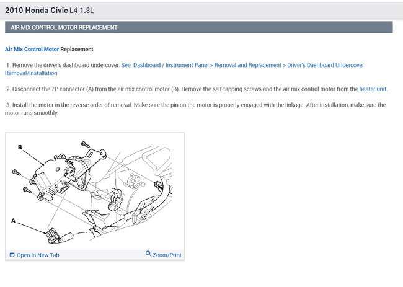The image size is (403, 287).
Task: Follow the heater unit link
Action: pos(373,89)
